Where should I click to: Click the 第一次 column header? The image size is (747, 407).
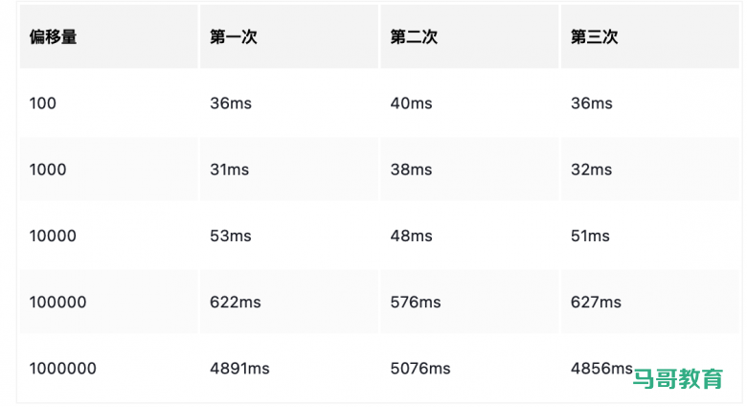click(x=234, y=37)
